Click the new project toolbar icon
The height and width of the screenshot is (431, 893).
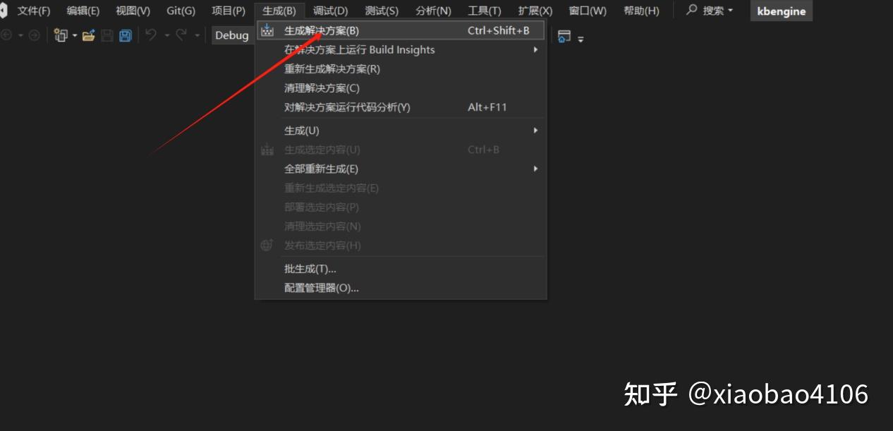pyautogui.click(x=60, y=35)
